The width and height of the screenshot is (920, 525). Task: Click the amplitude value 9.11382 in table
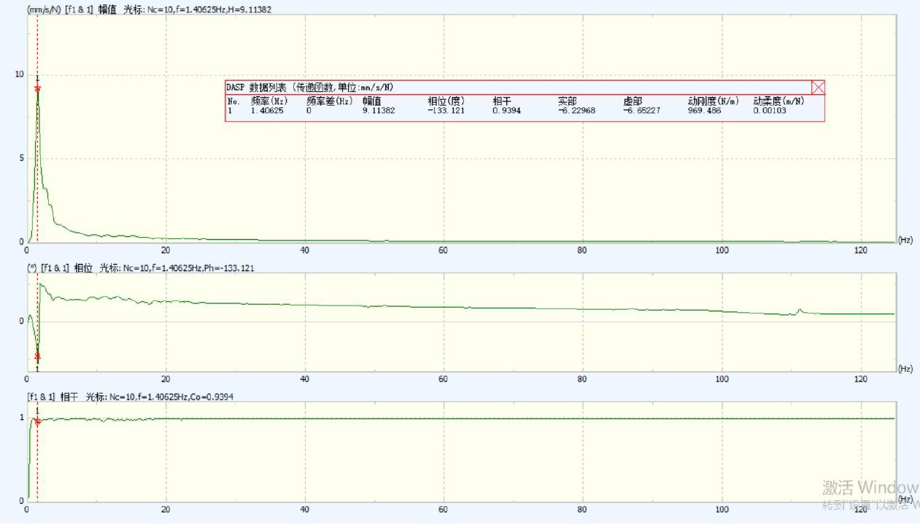point(379,111)
